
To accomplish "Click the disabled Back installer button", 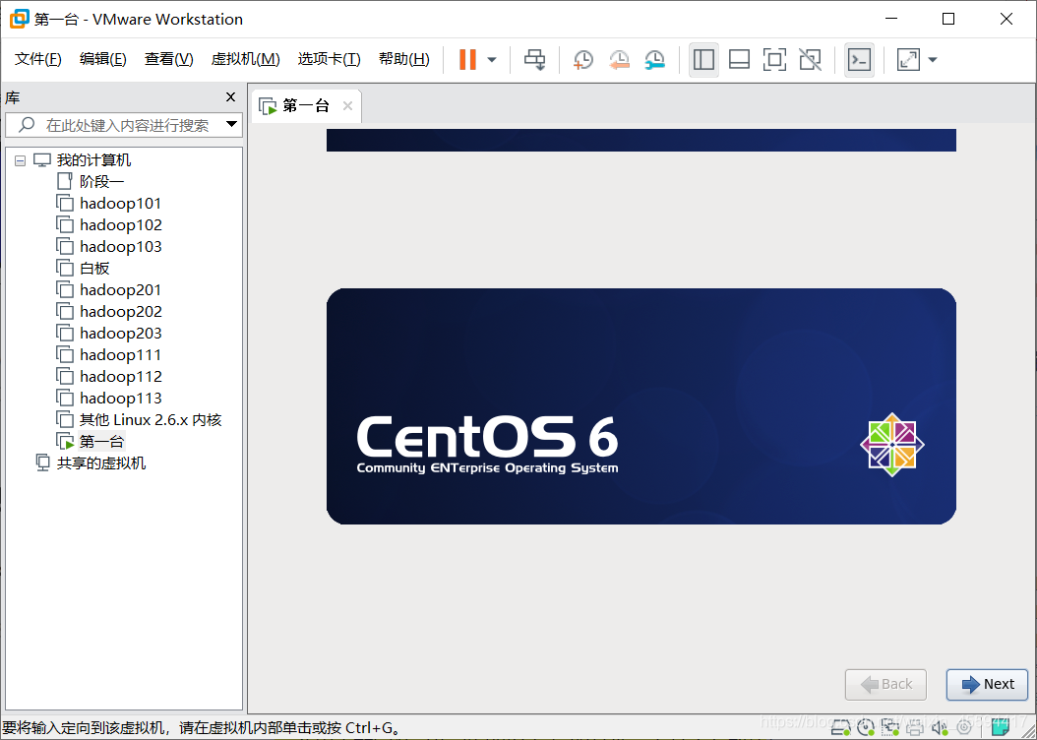I will 885,685.
